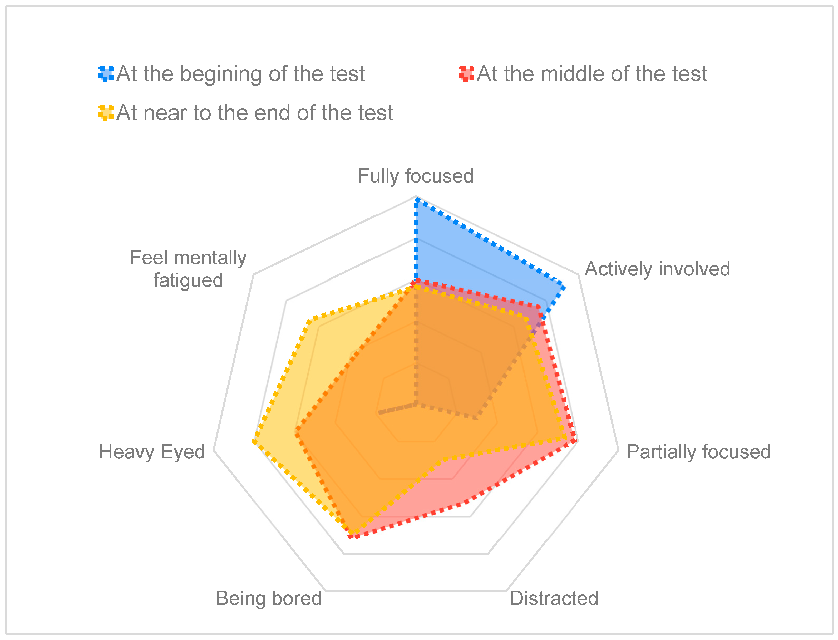Select the 'Feel mentally fatigued' axis label

point(188,269)
